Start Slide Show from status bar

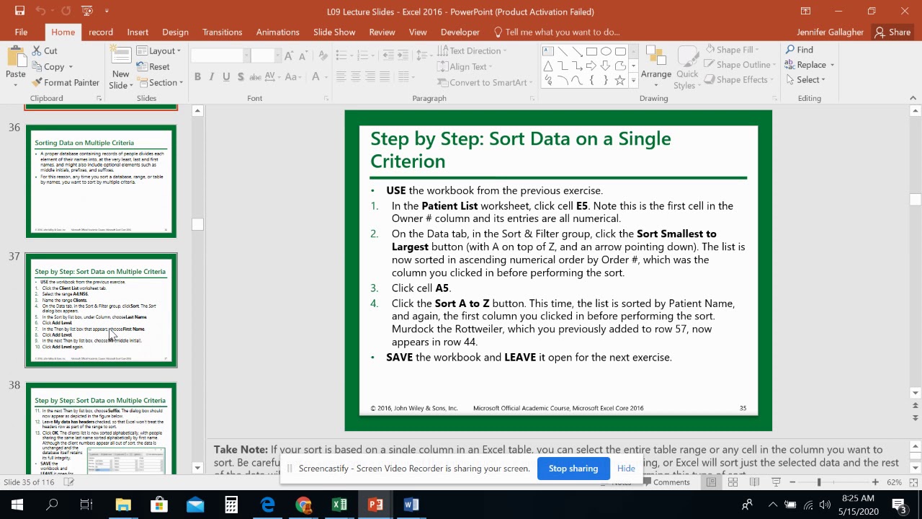(776, 482)
